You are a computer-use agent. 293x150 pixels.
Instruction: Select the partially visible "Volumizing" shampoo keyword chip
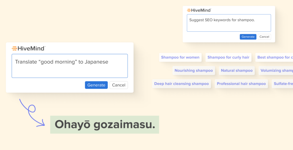click(276, 70)
